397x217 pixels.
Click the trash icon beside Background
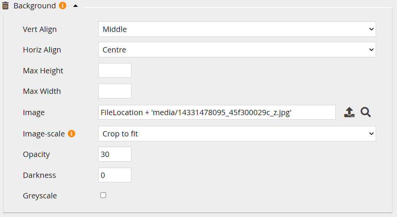(5, 6)
